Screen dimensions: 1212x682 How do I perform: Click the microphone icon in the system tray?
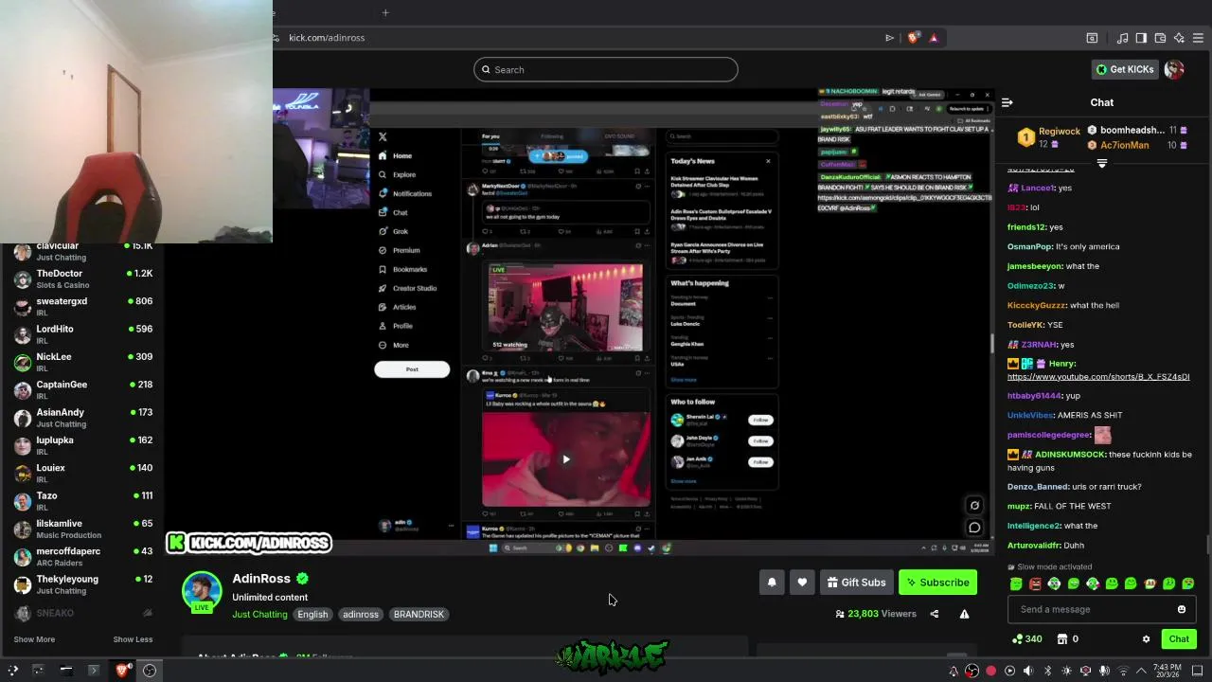1103,671
